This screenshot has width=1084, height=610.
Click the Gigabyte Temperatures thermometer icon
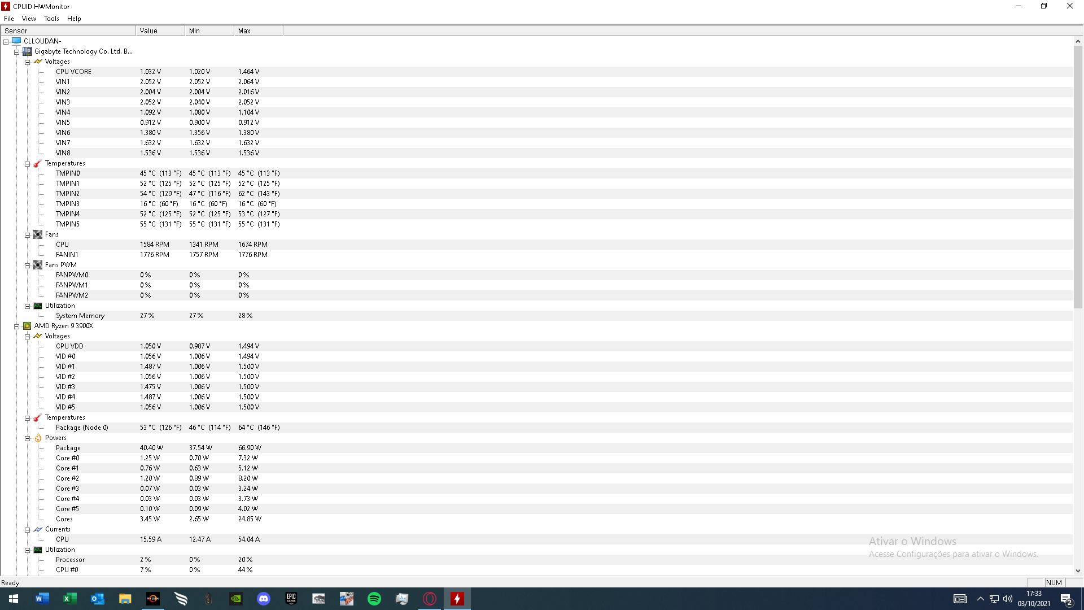tap(38, 163)
